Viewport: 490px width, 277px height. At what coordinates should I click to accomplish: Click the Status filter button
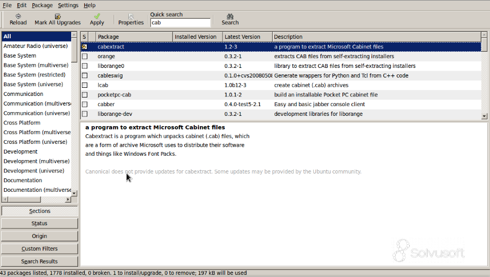click(39, 224)
